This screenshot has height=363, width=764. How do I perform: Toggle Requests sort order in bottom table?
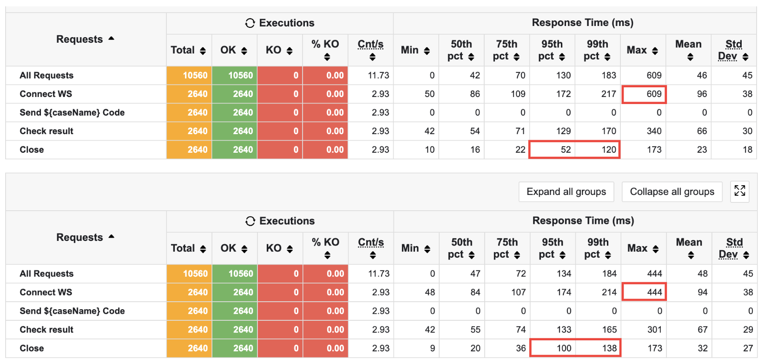coord(111,237)
